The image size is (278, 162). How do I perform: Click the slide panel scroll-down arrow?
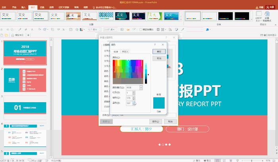pyautogui.click(x=51, y=157)
